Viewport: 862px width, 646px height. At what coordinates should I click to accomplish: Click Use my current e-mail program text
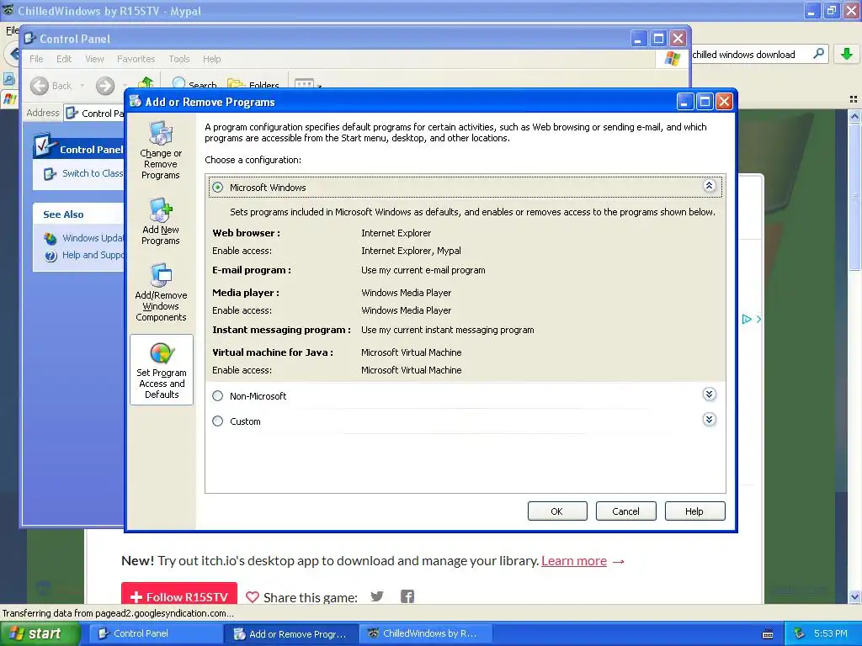tap(423, 270)
